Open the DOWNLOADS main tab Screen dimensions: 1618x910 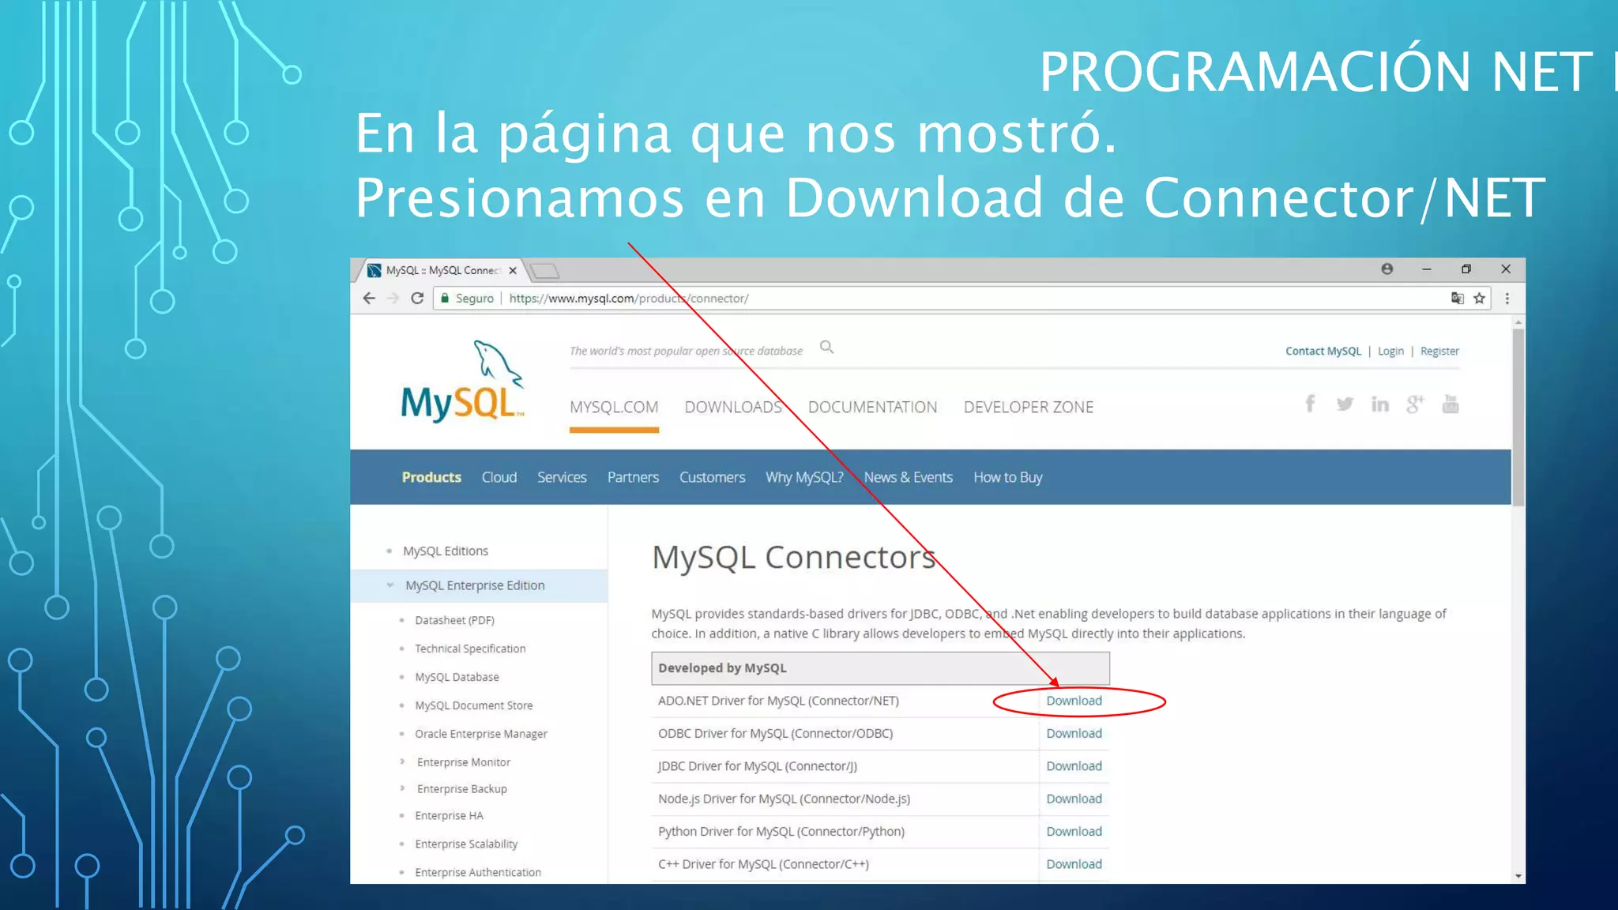[733, 407]
